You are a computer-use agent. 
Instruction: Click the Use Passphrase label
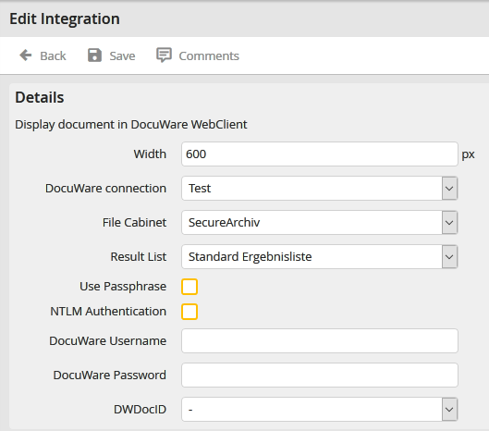tap(123, 287)
